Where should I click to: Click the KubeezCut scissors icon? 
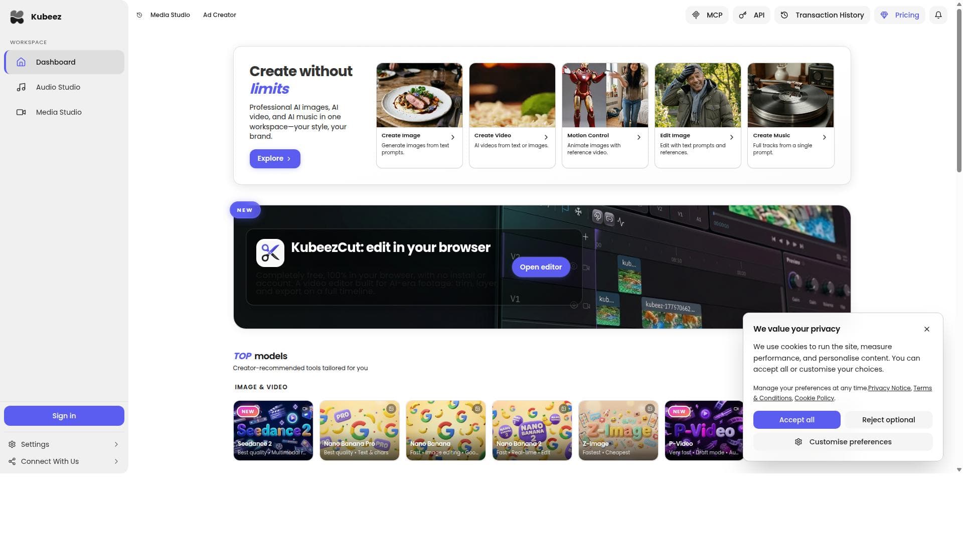(270, 253)
